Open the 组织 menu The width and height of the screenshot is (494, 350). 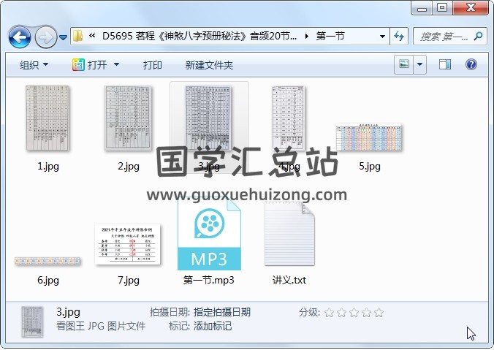34,65
